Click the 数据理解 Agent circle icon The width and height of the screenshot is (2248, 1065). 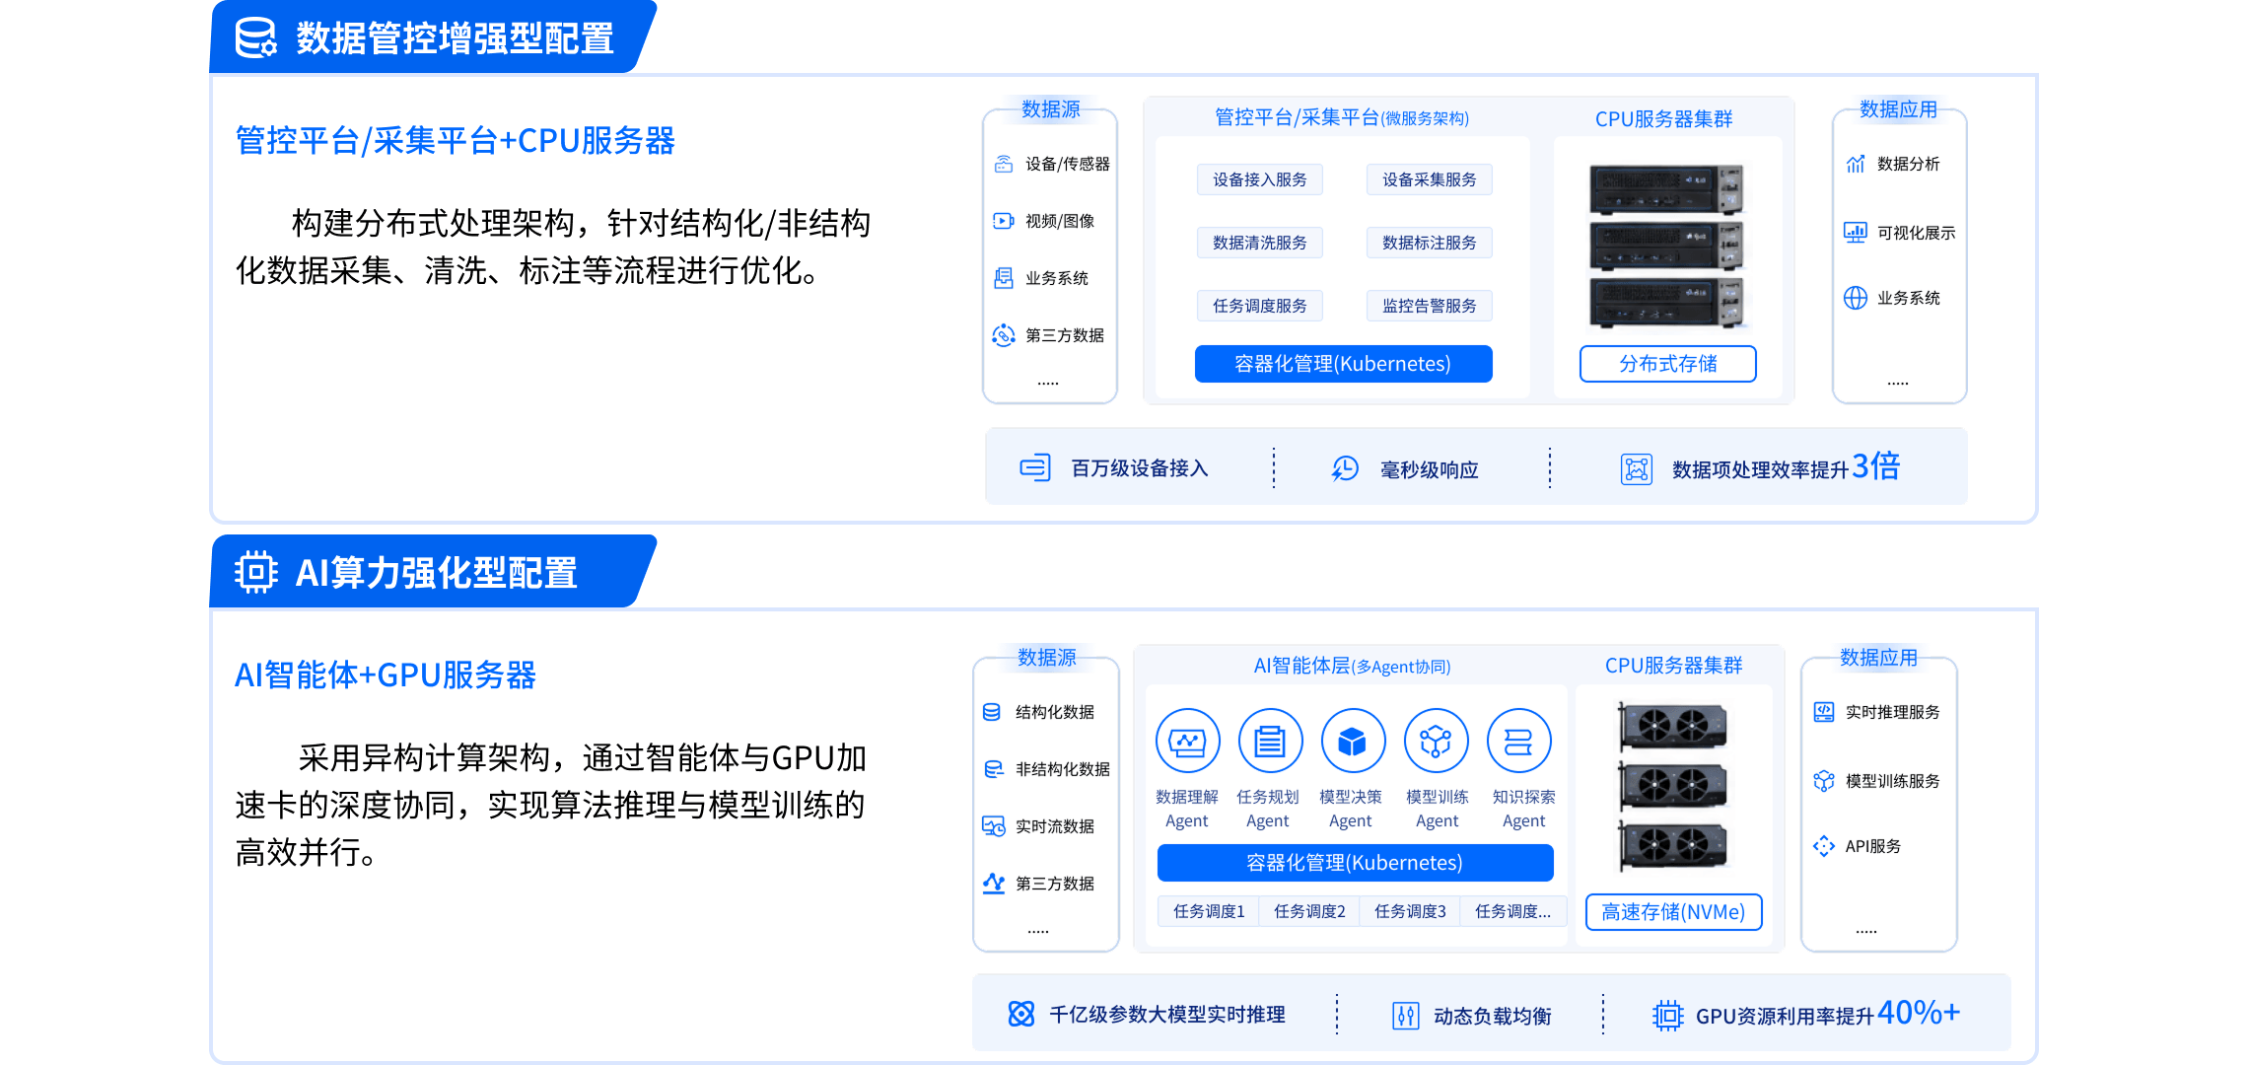pyautogui.click(x=1187, y=741)
